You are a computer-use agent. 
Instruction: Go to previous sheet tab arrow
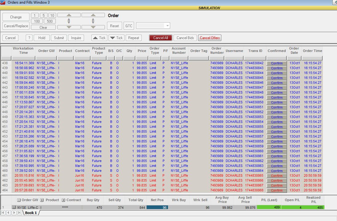click(x=8, y=213)
